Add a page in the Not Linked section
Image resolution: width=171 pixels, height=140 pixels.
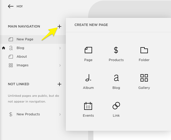click(x=59, y=84)
